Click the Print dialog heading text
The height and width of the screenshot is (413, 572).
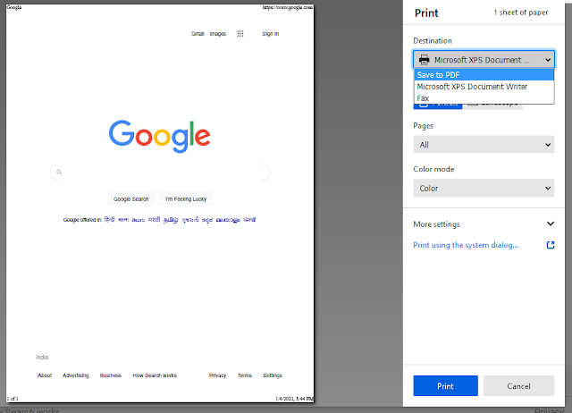click(426, 13)
